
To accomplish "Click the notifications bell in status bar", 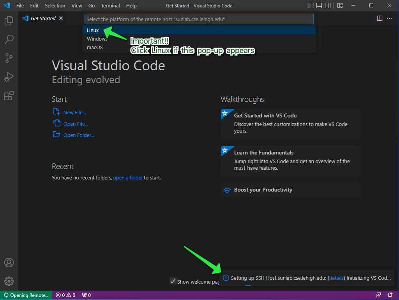I will [x=390, y=295].
